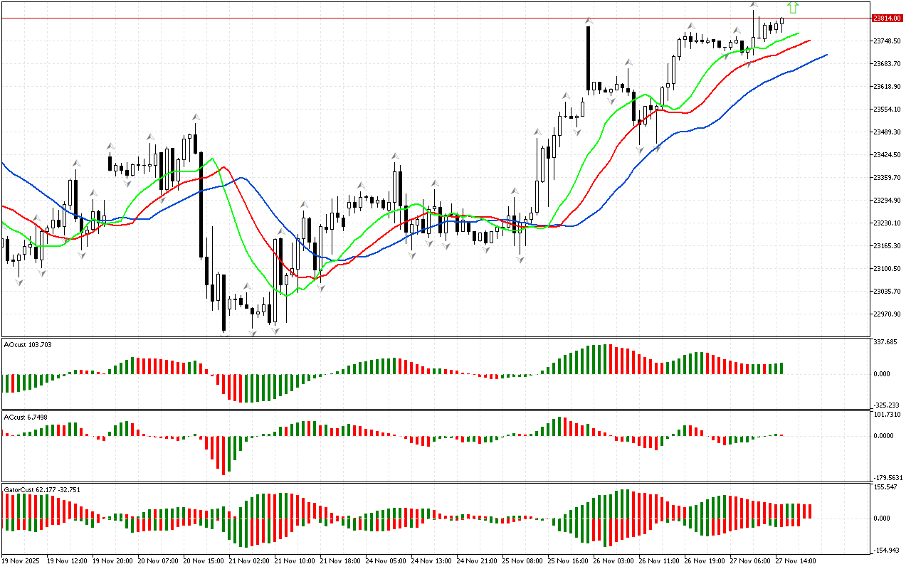The height and width of the screenshot is (569, 911).
Task: Select the GatorCust 62.177 -32.751 label
Action: pyautogui.click(x=41, y=489)
